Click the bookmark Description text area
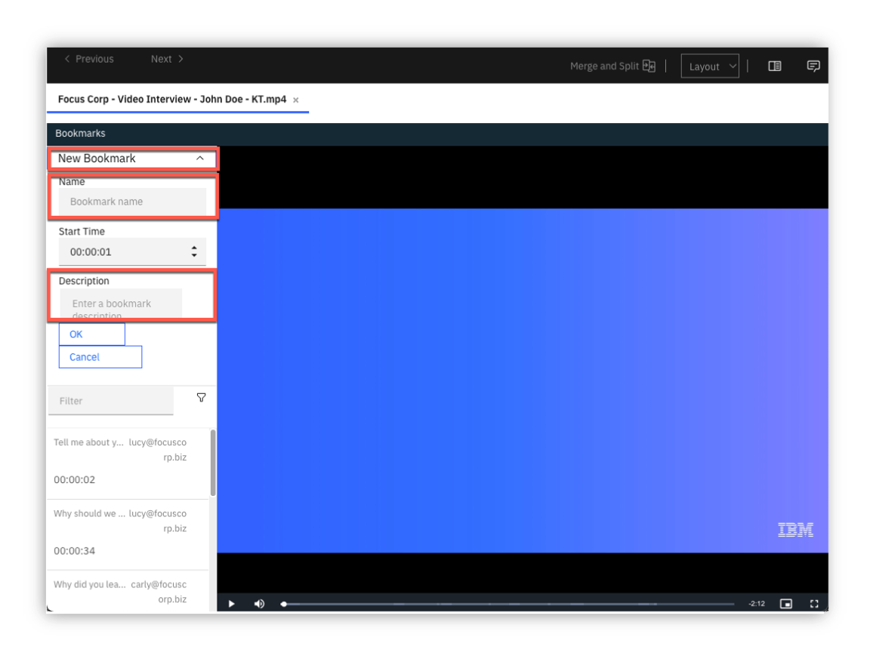 (120, 304)
